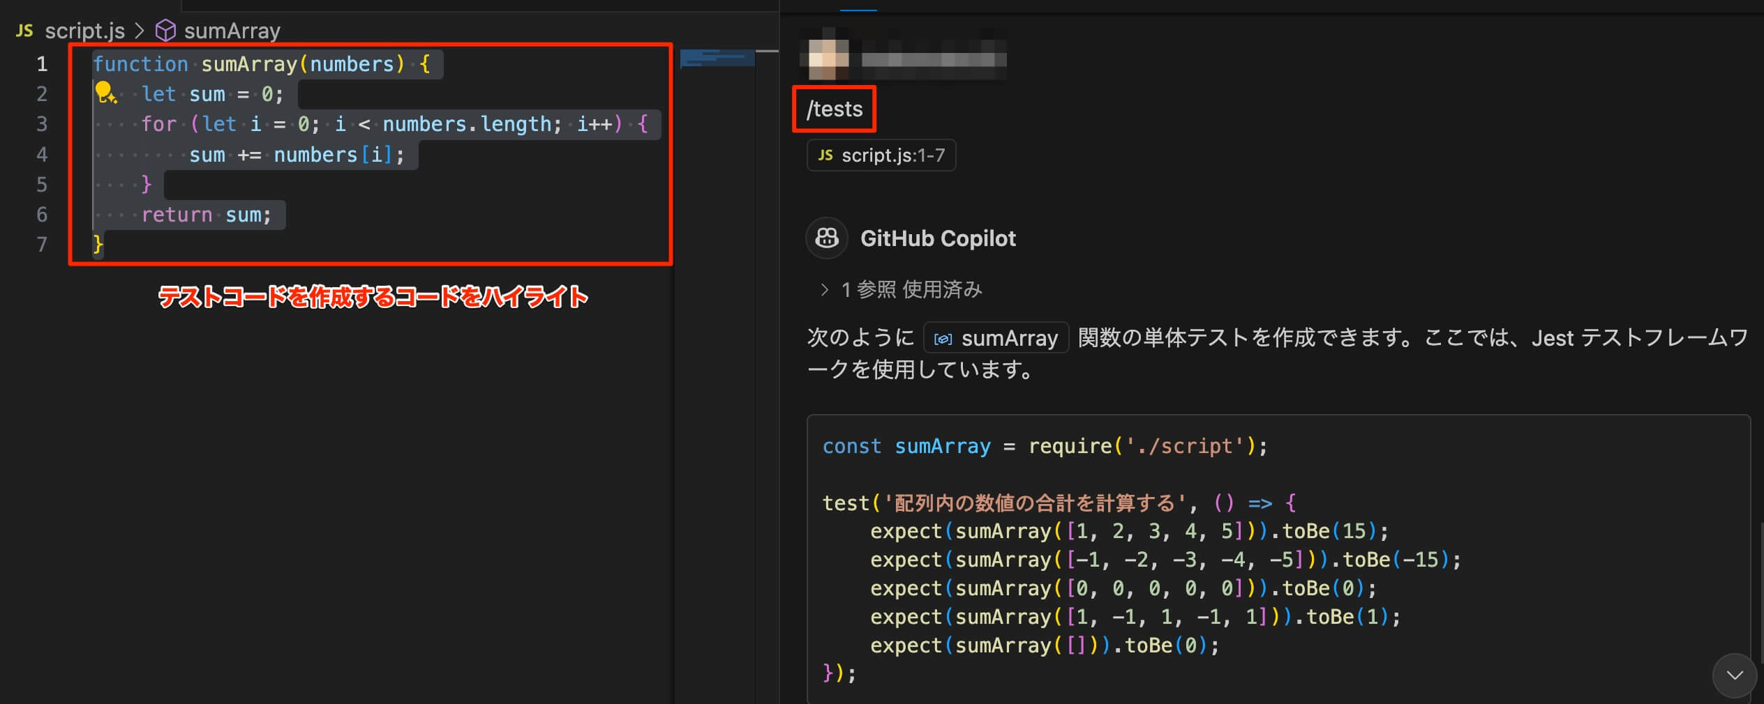Click the sumArray cube symbol icon in breadcrumb
The image size is (1764, 704).
[165, 31]
